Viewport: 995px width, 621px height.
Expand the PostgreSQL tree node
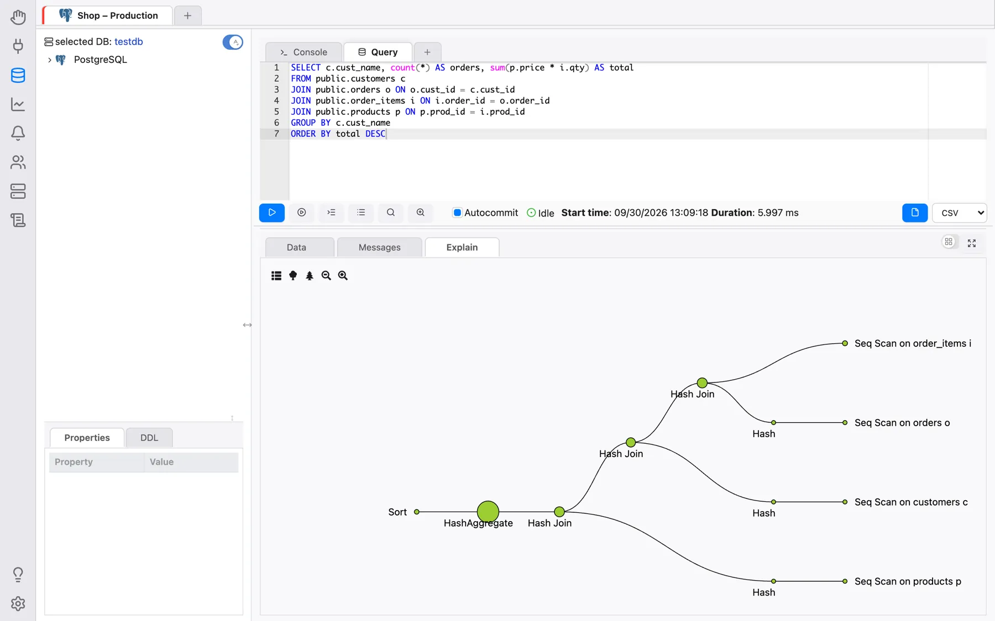tap(50, 60)
